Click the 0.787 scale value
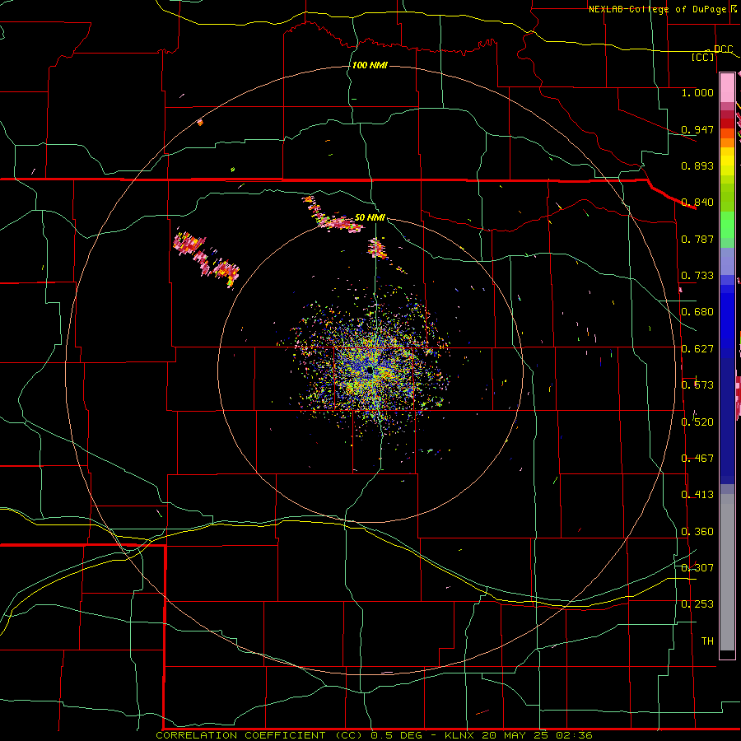 pyautogui.click(x=697, y=239)
